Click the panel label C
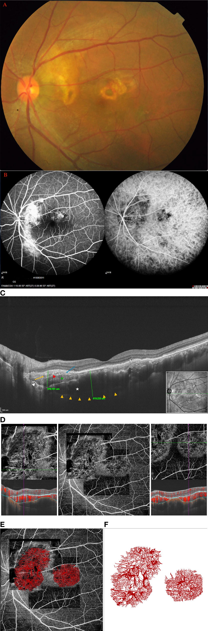The width and height of the screenshot is (208, 631). point(3,293)
